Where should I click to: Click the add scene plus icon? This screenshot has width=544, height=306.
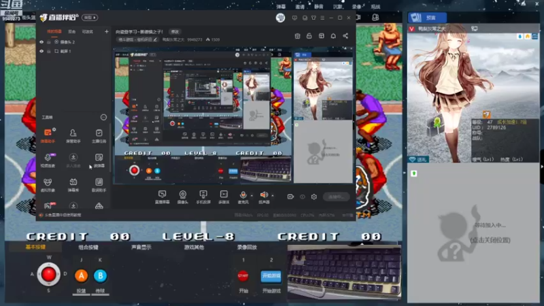[x=107, y=31]
